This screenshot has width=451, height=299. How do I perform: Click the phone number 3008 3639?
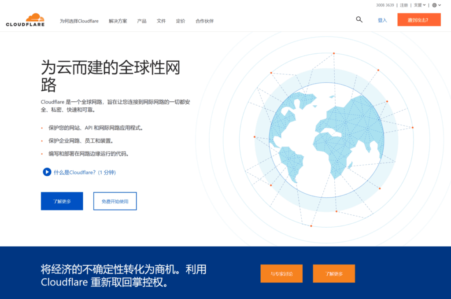pos(385,5)
